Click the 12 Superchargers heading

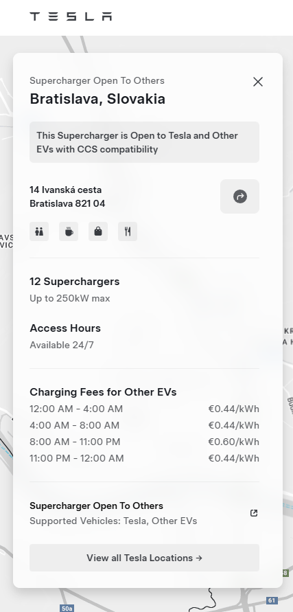[75, 282]
